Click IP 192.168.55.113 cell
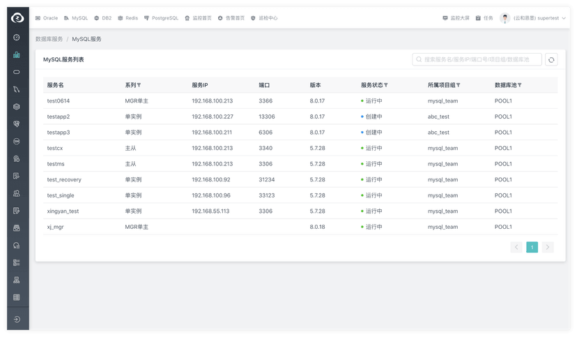Viewport: 577px width, 337px height. coord(210,211)
